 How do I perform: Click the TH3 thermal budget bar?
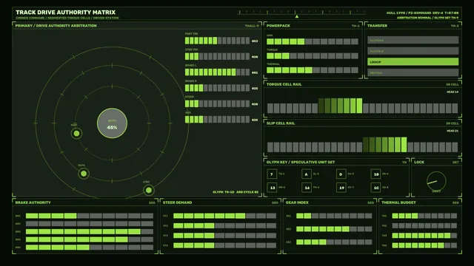point(424,236)
